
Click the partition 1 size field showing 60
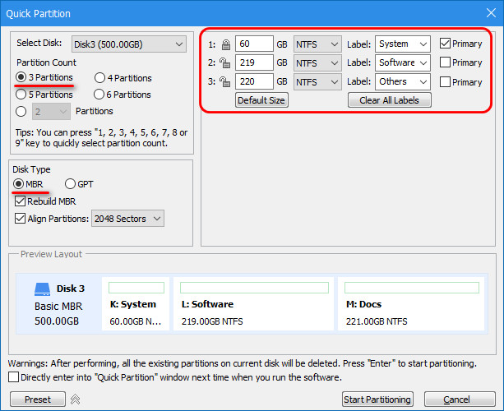pyautogui.click(x=254, y=44)
